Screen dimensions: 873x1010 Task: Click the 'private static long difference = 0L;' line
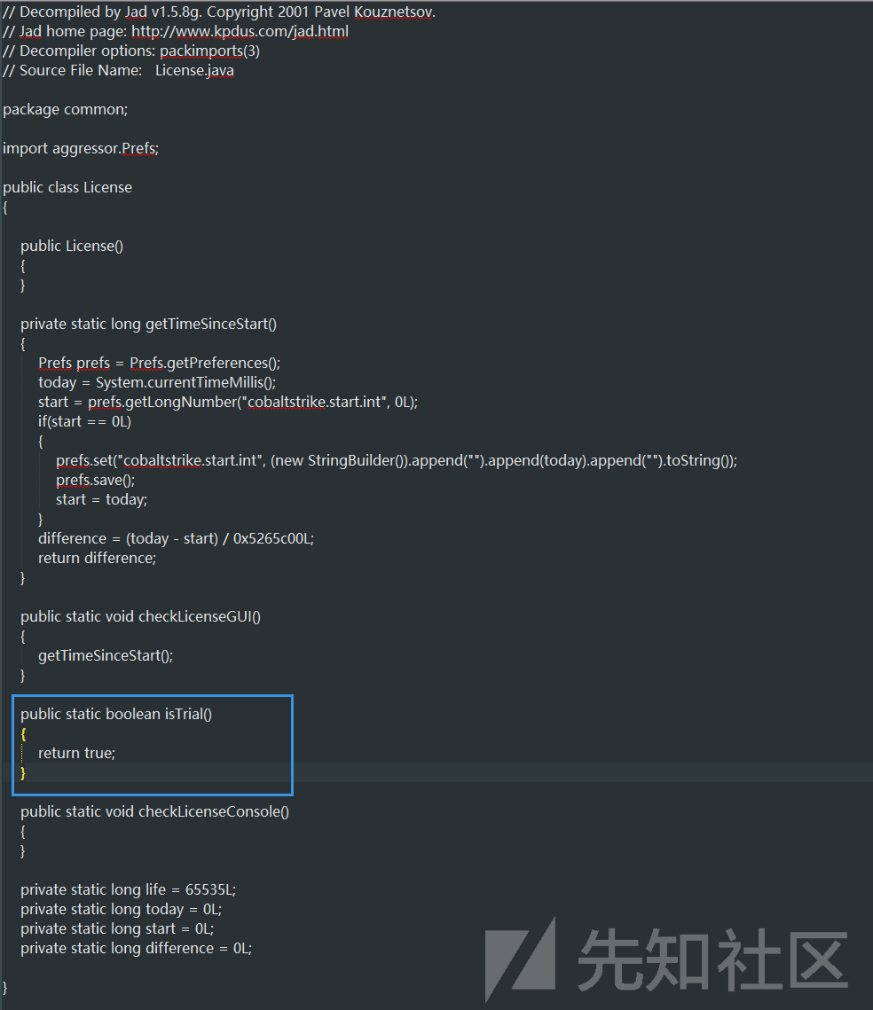[136, 948]
